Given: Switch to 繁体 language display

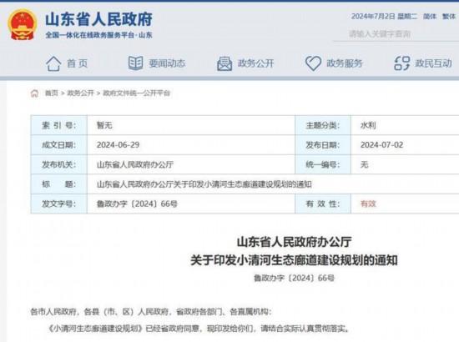Looking at the screenshot, I should pyautogui.click(x=449, y=17).
